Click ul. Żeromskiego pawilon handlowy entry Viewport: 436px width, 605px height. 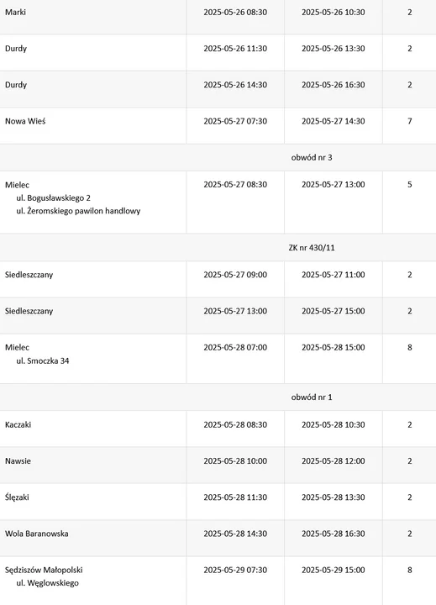click(78, 211)
